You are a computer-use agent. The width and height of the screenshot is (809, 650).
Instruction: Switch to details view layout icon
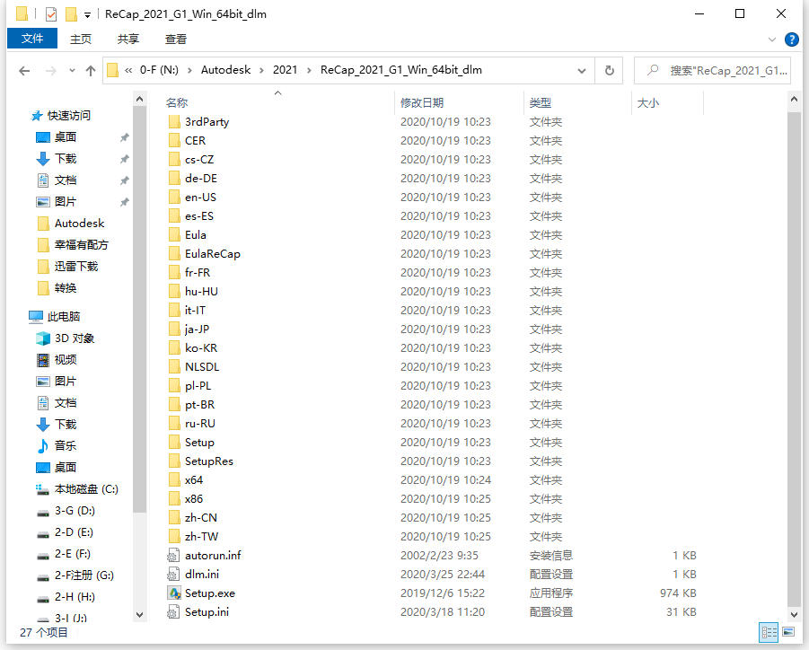pos(769,632)
